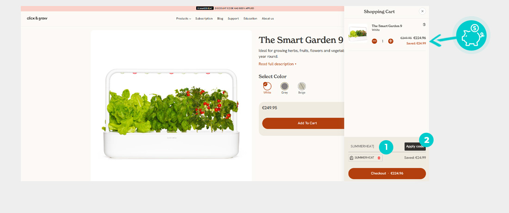Open the Support page
509x213 pixels.
[233, 18]
